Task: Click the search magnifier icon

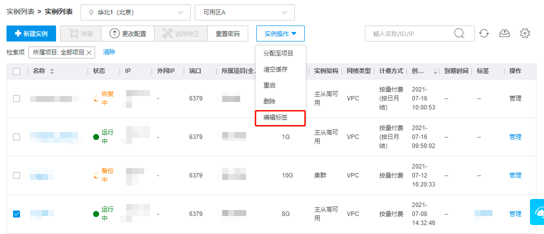Action: (459, 33)
